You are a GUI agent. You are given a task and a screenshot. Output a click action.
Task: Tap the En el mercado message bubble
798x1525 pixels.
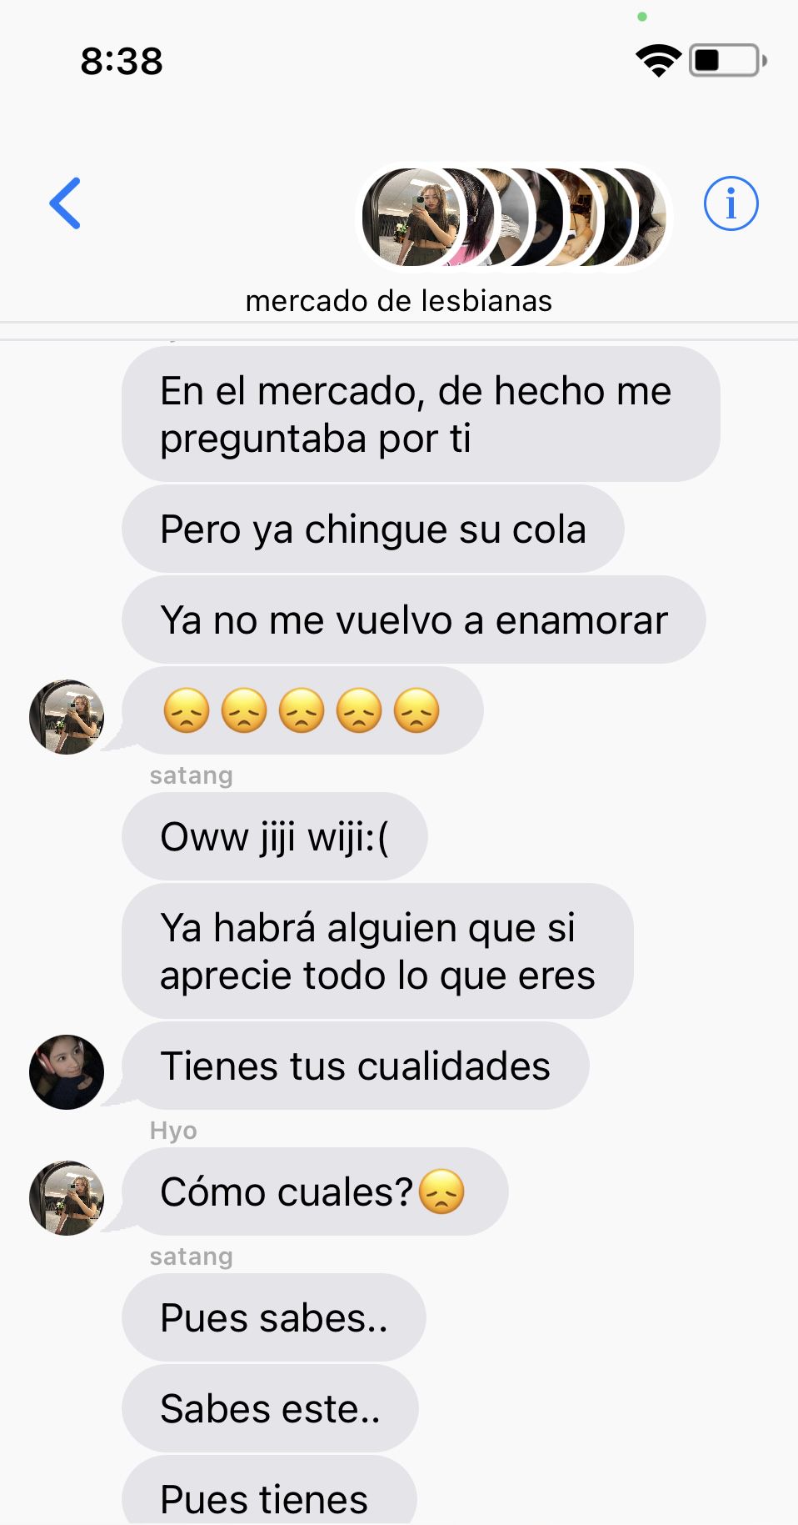421,414
